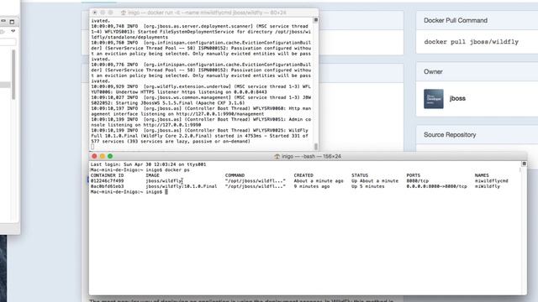The height and width of the screenshot is (302, 538).
Task: Click the '8080/tcp' port in the first row
Action: [417, 181]
